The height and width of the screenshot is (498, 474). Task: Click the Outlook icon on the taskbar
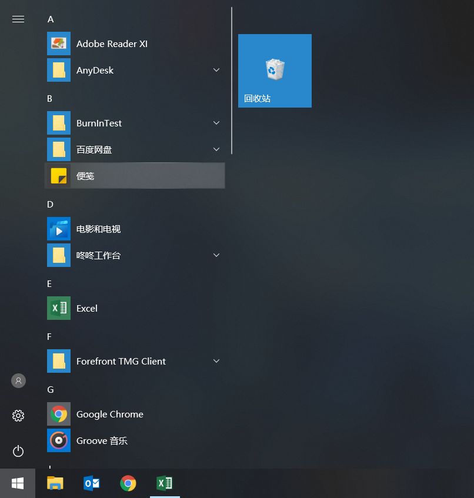pos(92,483)
